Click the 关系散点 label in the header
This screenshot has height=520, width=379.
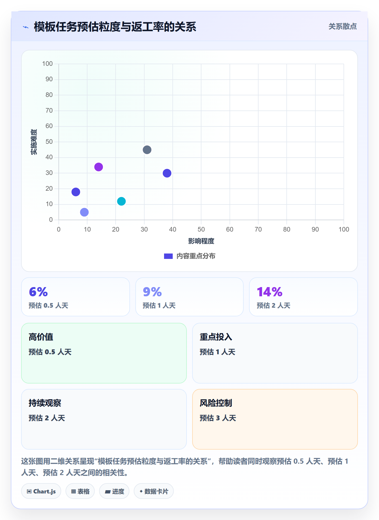pos(342,27)
